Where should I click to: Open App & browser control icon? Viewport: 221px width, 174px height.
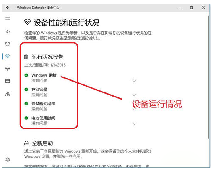click(8, 81)
